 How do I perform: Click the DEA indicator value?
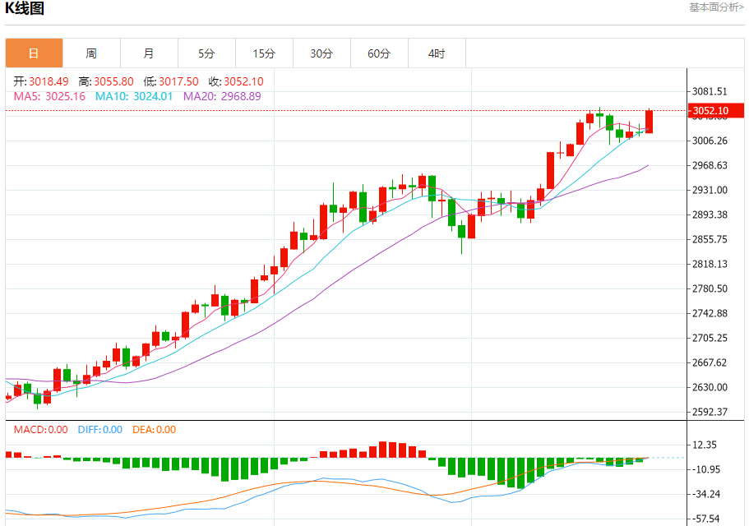coord(154,429)
